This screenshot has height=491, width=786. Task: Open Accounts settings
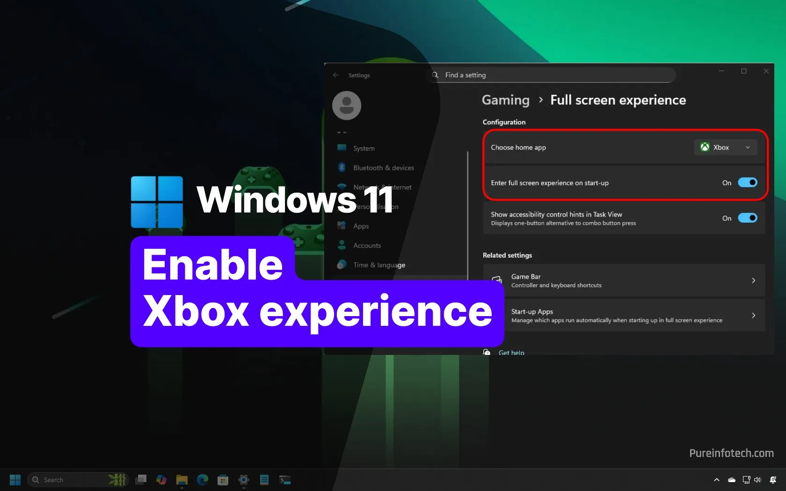(x=366, y=245)
